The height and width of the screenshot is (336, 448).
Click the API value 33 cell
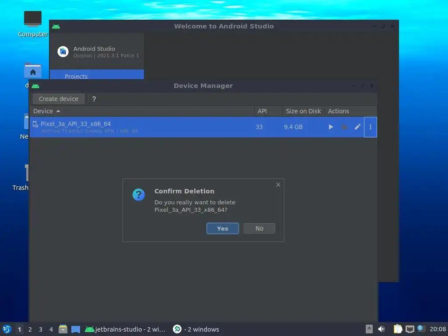259,127
